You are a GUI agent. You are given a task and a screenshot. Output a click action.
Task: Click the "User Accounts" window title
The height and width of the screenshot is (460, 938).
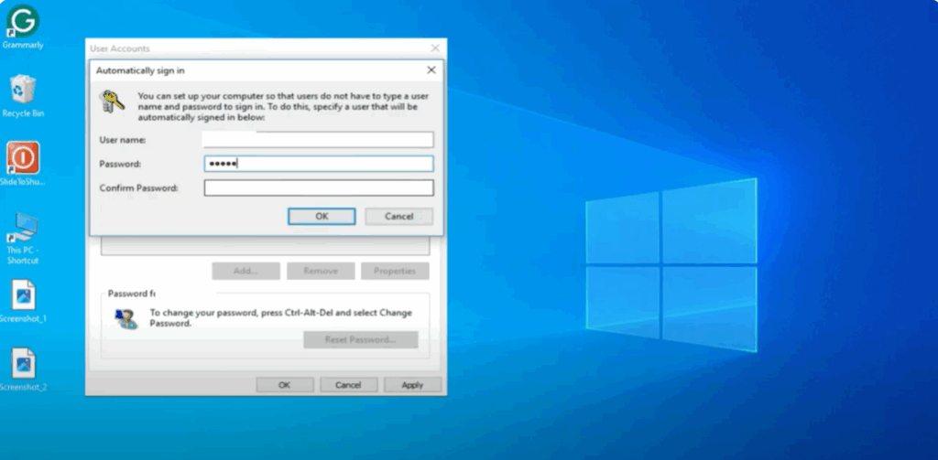(x=120, y=48)
